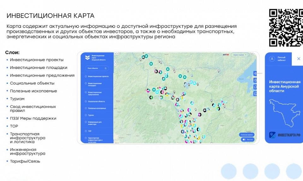Click the Investkarta RF logo icon
Viewport: 303px width, 181px height.
pos(272,135)
